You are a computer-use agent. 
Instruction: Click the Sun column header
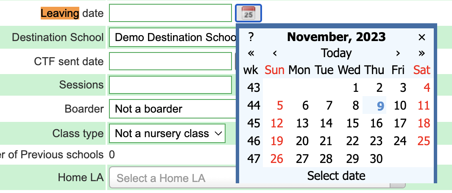pyautogui.click(x=275, y=70)
